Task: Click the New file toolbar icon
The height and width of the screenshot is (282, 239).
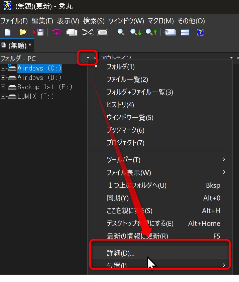Action: pos(7,32)
